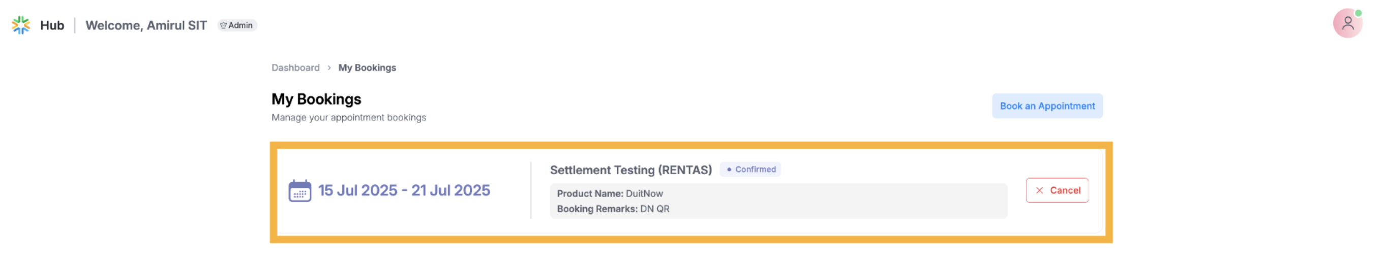Open the user profile avatar

(1346, 23)
